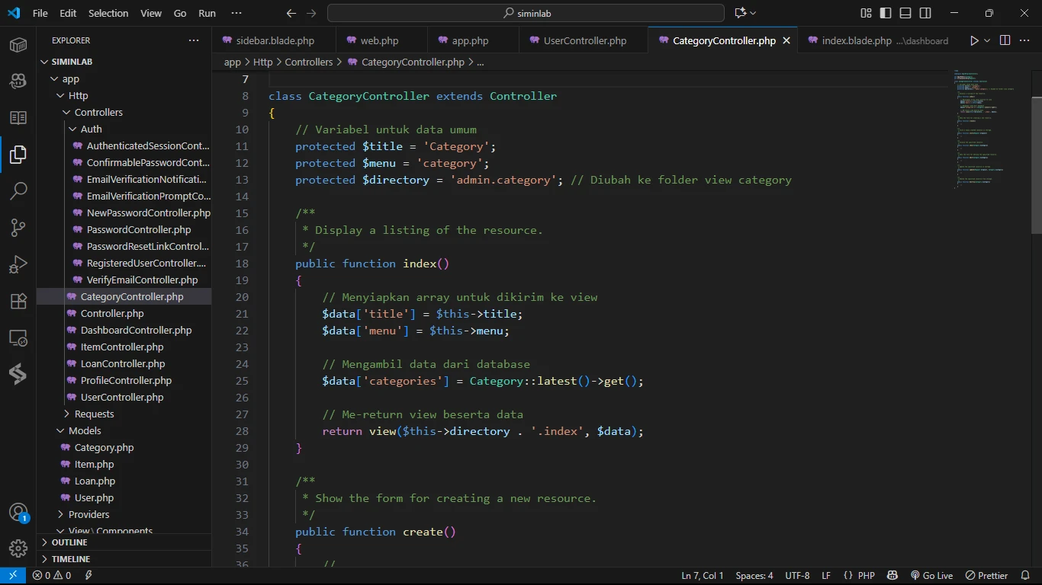Toggle the bottom Panel visibility

905,13
